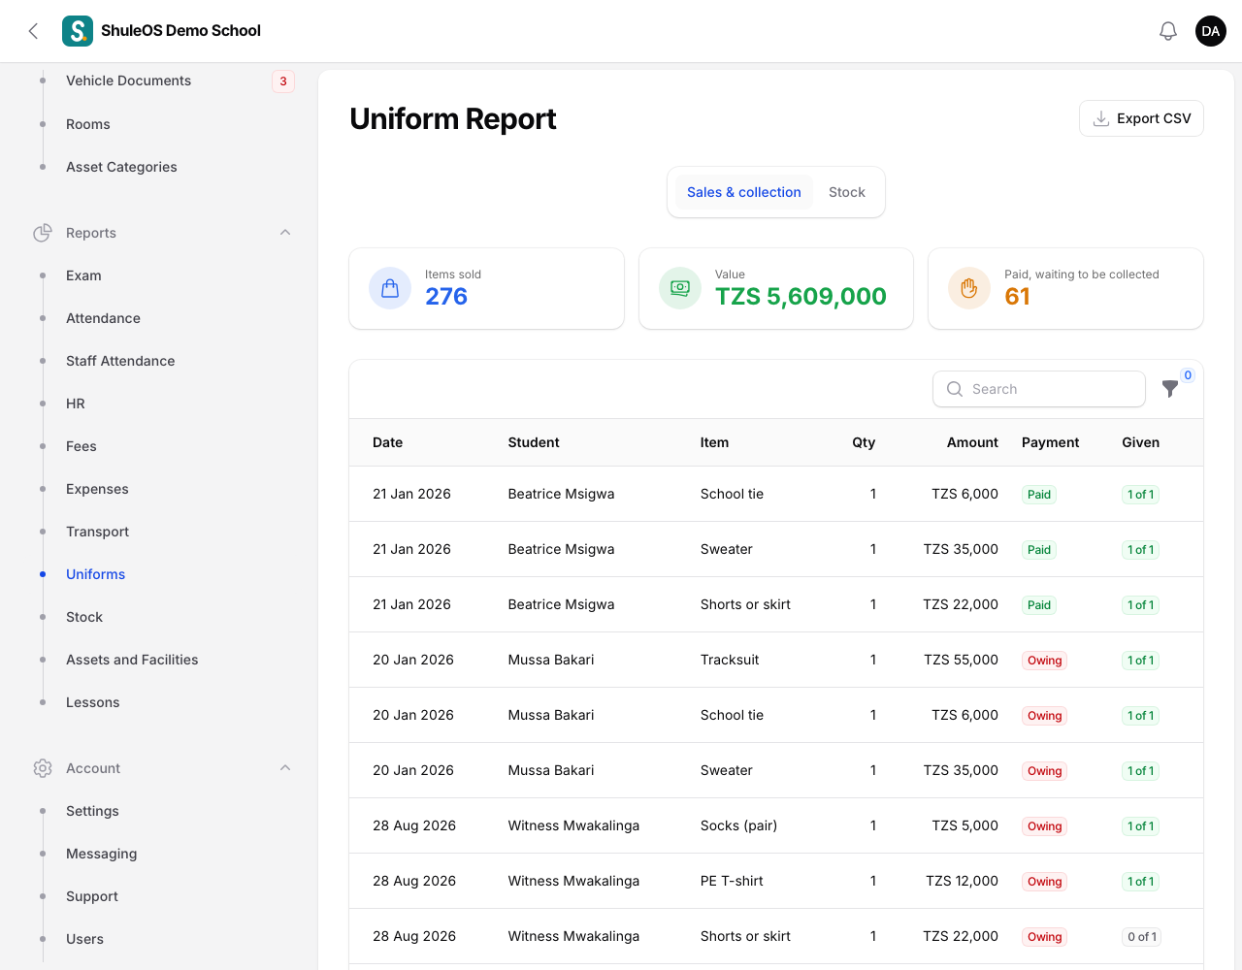1242x970 pixels.
Task: Open the Lessons report
Action: click(x=93, y=702)
